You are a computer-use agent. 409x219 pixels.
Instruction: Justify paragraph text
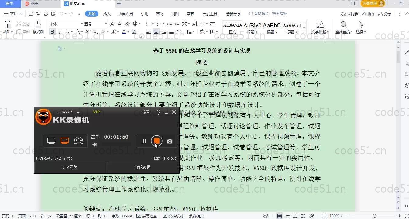pyautogui.click(x=171, y=32)
